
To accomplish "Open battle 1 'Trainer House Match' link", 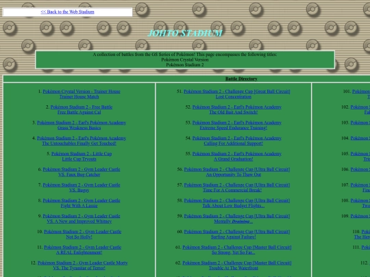I will pyautogui.click(x=79, y=96).
